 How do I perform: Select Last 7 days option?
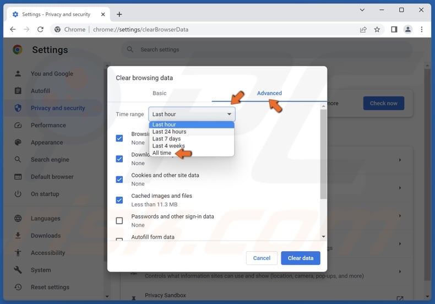point(192,139)
